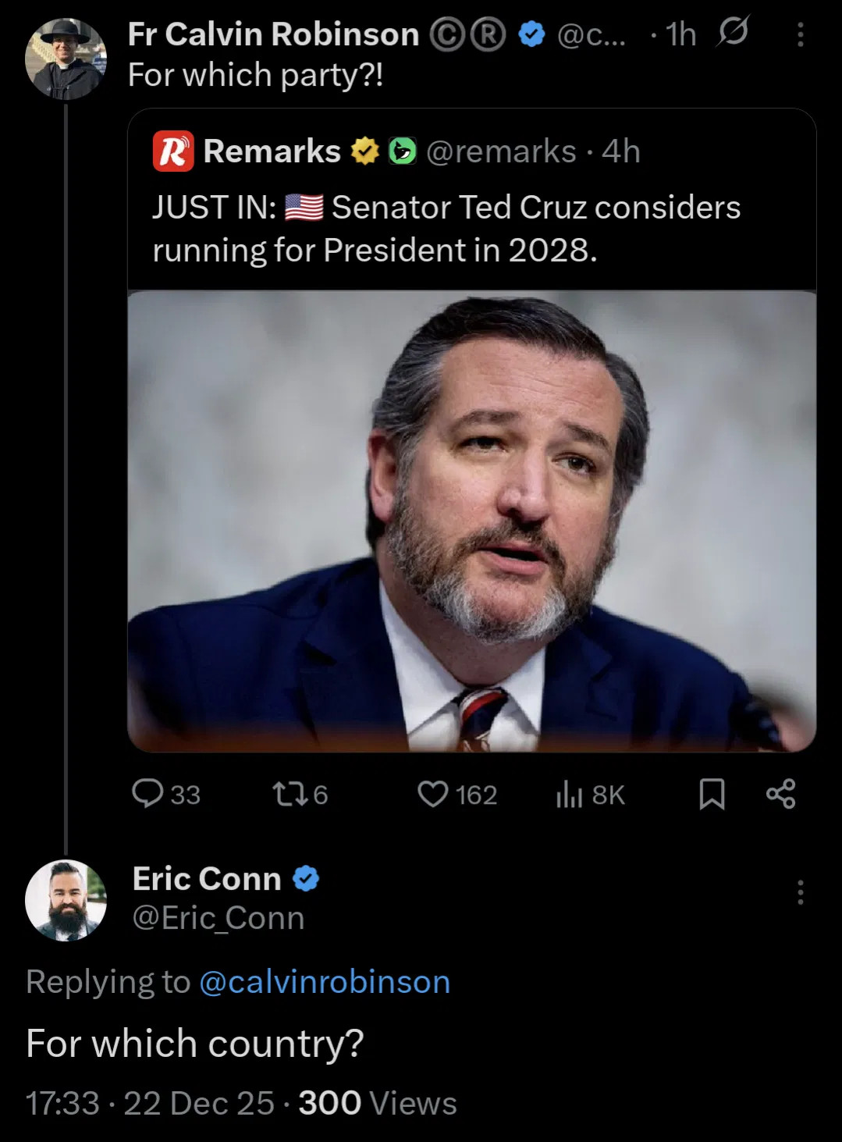
Task: Click the Eric Conn display name
Action: pyautogui.click(x=207, y=878)
